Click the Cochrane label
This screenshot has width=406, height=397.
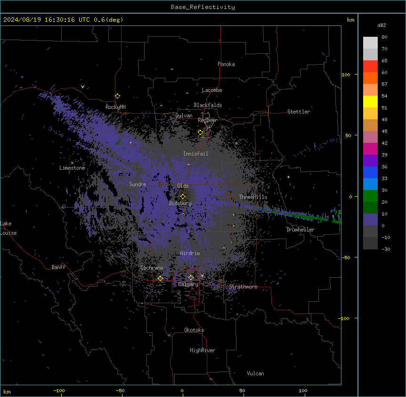click(152, 268)
